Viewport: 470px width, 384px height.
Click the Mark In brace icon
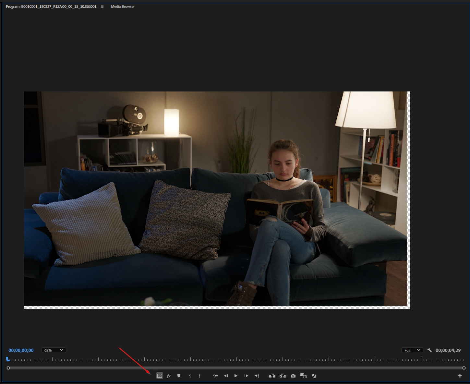click(x=190, y=376)
